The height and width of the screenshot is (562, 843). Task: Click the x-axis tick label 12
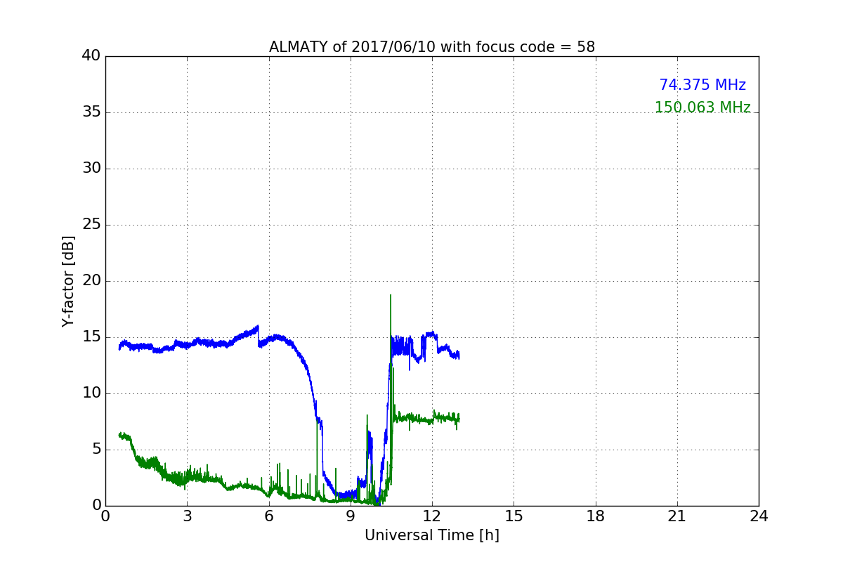tap(432, 516)
